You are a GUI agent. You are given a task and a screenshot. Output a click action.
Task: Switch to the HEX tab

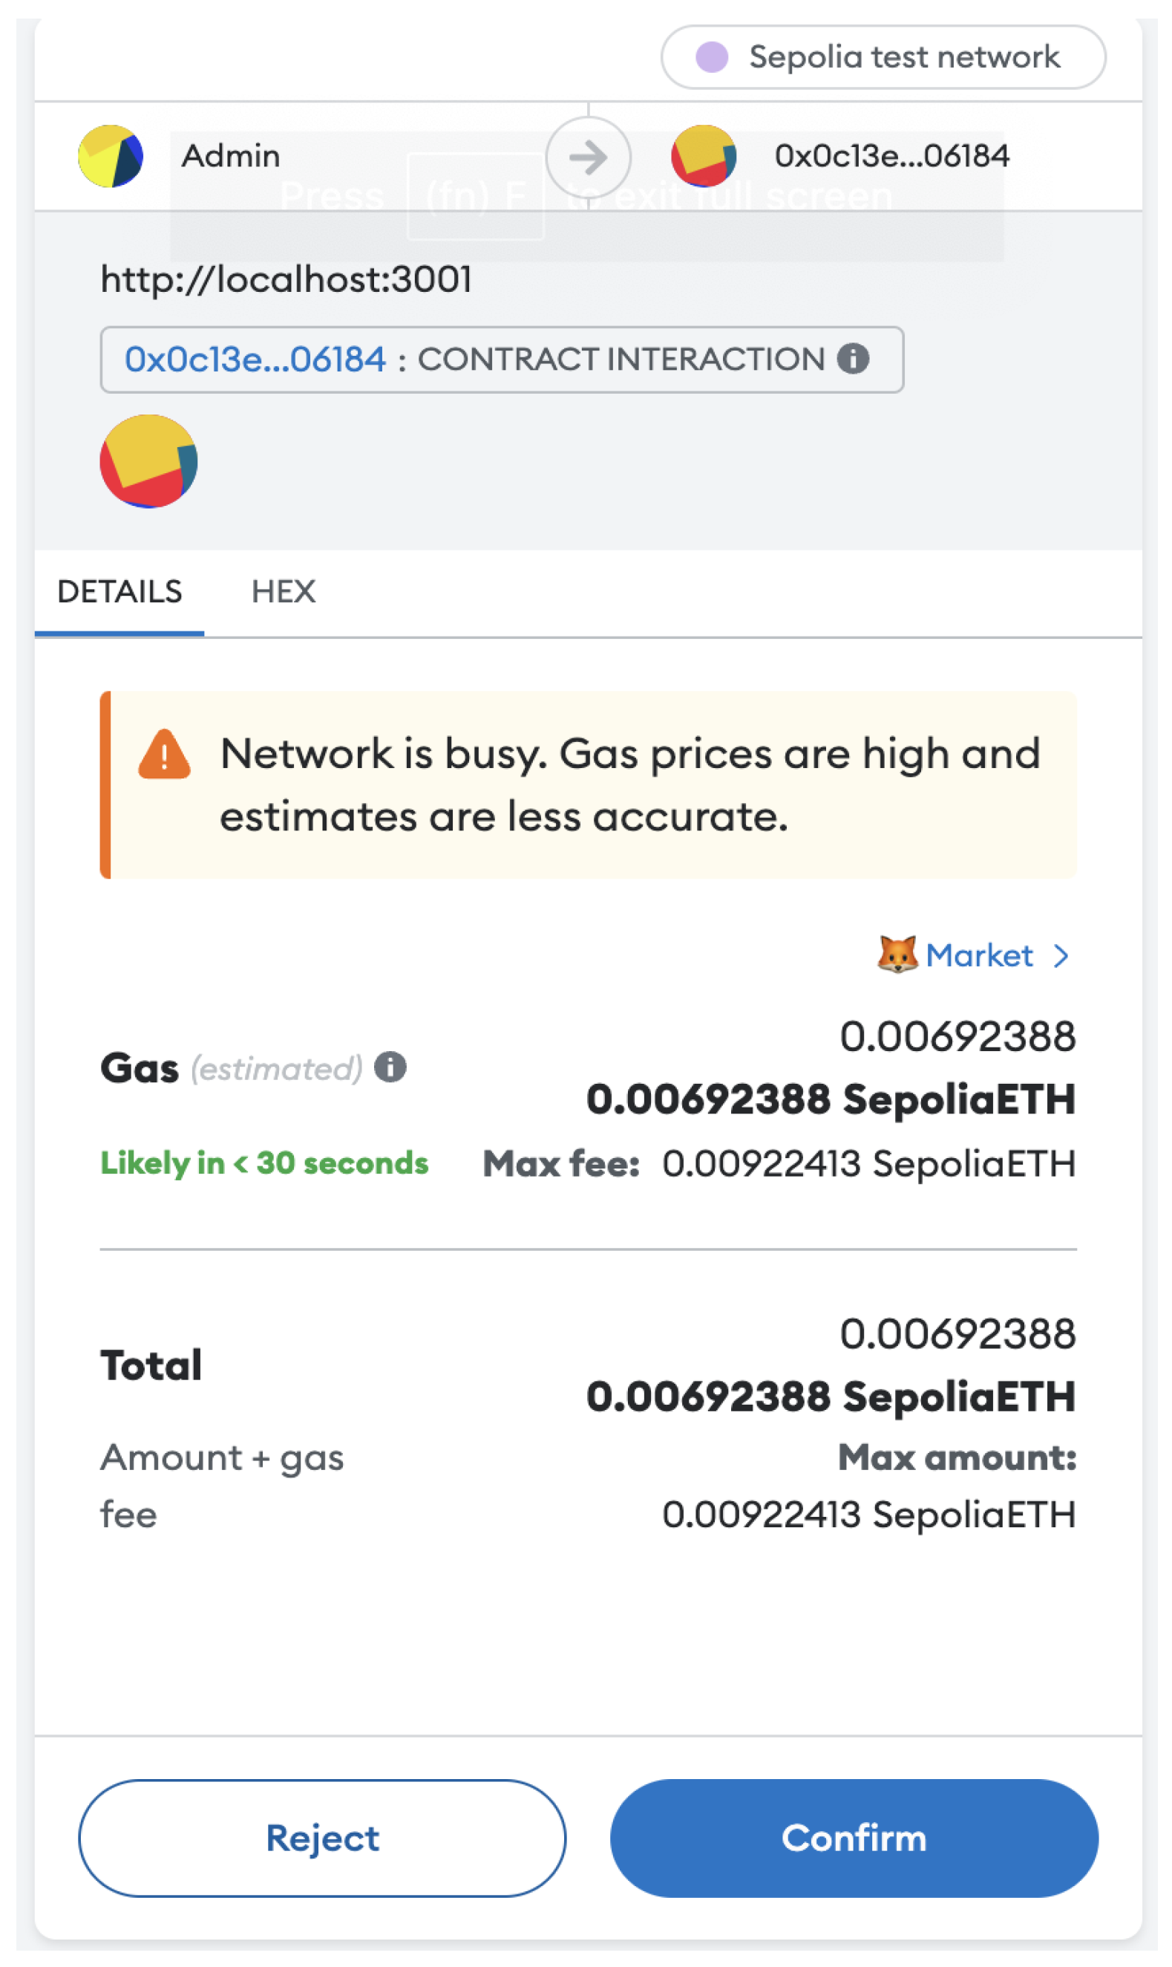tap(284, 591)
